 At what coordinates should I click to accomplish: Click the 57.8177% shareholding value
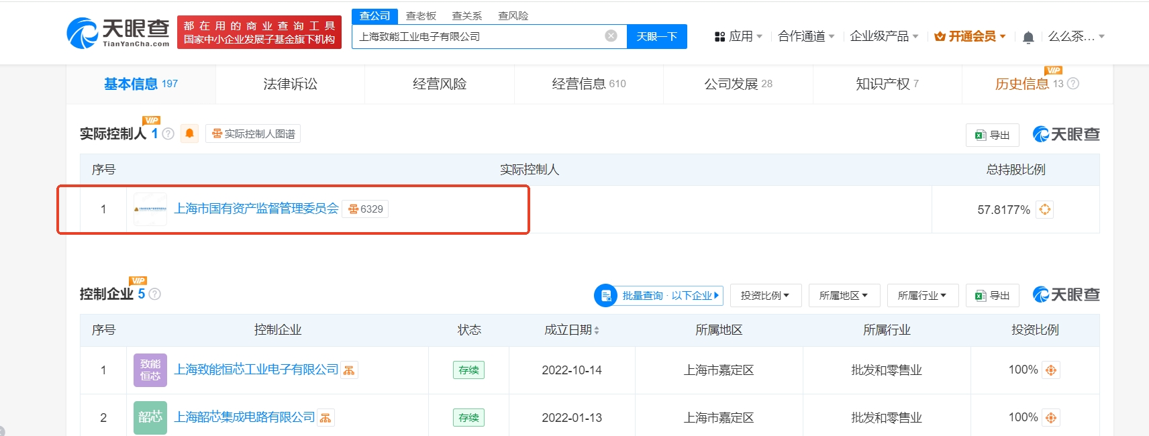pos(1003,210)
